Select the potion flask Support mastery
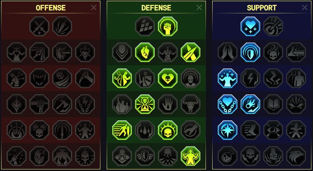 (228, 156)
